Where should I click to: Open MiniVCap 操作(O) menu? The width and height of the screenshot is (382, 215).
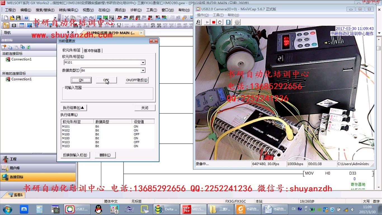pos(203,15)
